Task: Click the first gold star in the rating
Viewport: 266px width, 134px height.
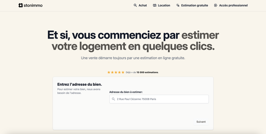Action: (x=109, y=72)
